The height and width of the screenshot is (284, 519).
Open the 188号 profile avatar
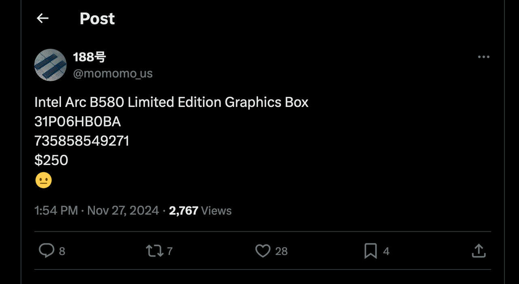50,65
